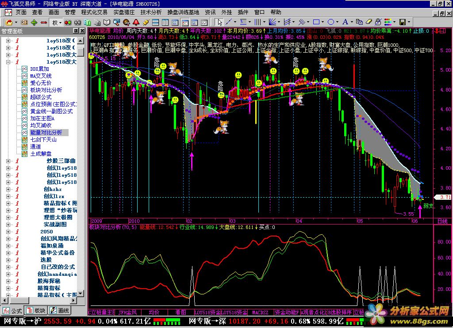
Task: Select 能量对比分析 in formula tree
Action: pyautogui.click(x=46, y=133)
